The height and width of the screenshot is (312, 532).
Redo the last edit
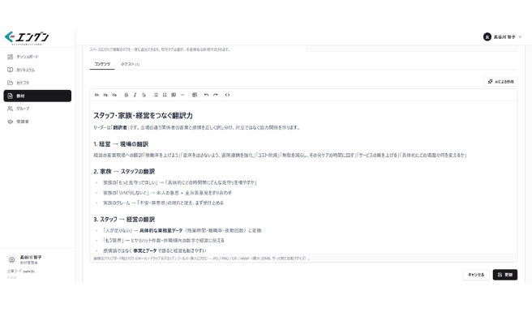coord(216,95)
